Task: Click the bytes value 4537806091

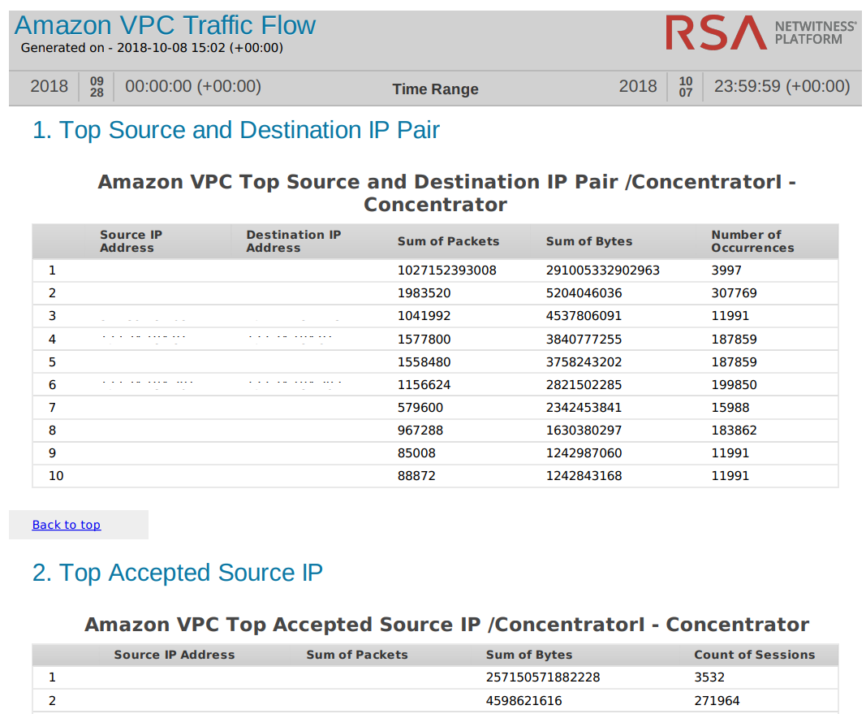Action: (584, 316)
